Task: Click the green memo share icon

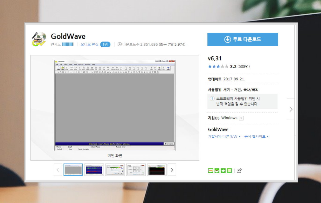Action: pyautogui.click(x=230, y=171)
